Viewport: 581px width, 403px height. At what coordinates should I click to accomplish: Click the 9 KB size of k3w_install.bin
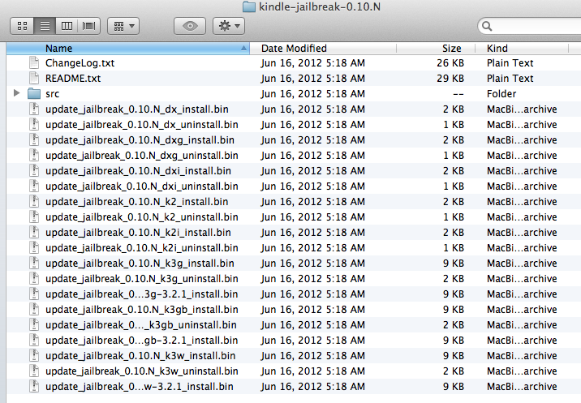(454, 356)
